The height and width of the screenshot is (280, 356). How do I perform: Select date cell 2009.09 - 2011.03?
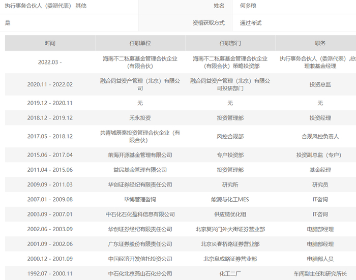[50, 184]
